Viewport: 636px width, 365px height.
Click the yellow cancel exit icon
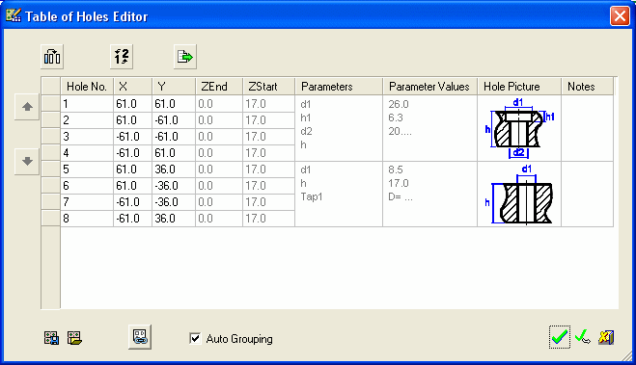(x=606, y=337)
